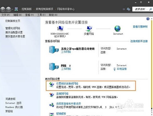Click the Back navigation arrow
The height and width of the screenshot is (116, 153).
(x=3, y=9)
